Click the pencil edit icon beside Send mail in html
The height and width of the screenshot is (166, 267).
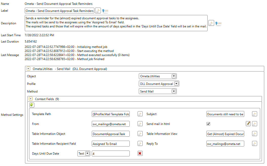(x=249, y=124)
